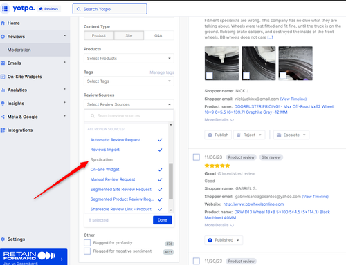
Task: Click the Incentivized review info icon
Action: tap(219, 173)
